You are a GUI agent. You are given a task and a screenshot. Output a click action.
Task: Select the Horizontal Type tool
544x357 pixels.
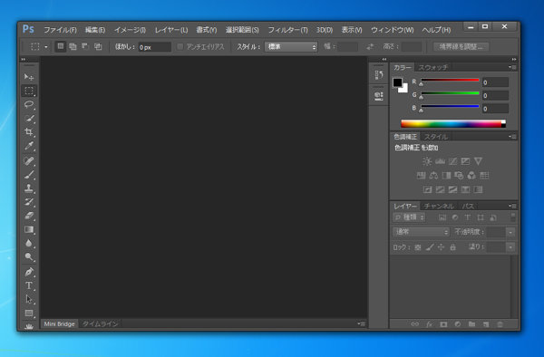click(x=29, y=285)
